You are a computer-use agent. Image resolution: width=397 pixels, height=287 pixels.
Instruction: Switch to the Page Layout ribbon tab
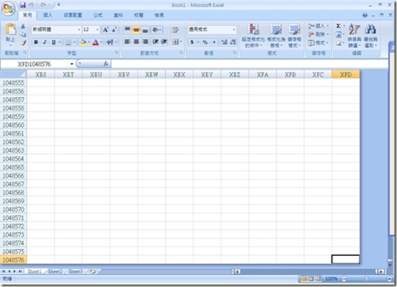[x=73, y=15]
